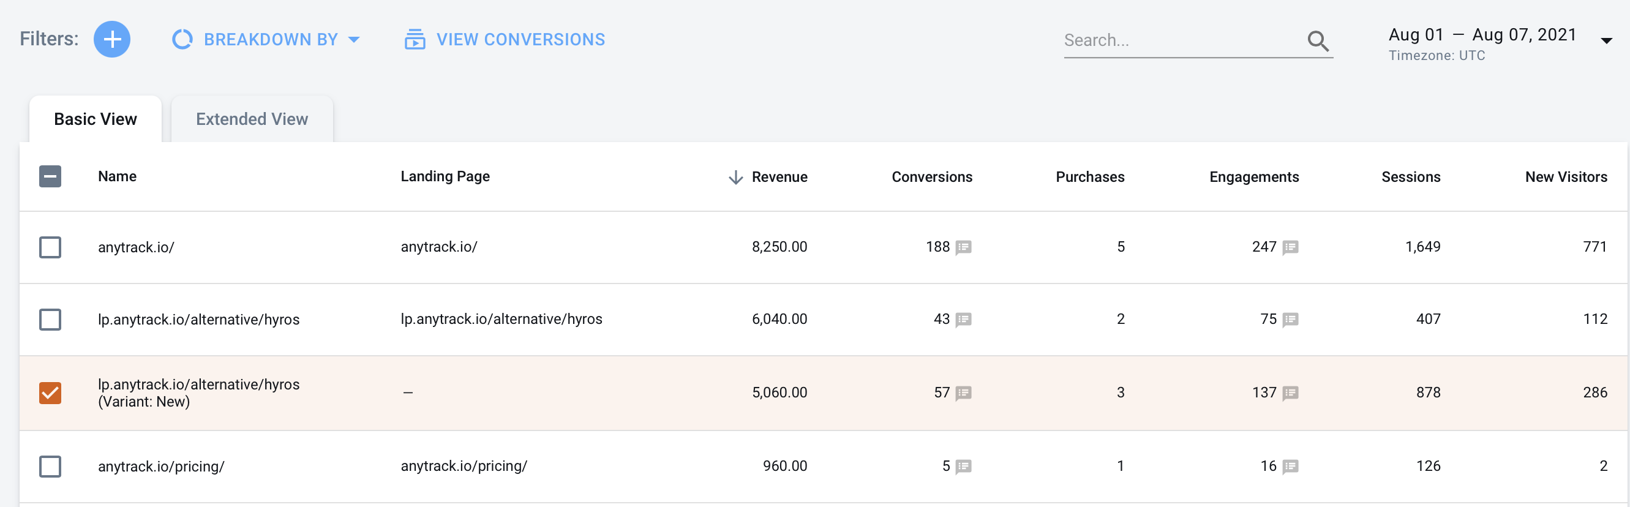Open the date range dropdown arrow
1630x507 pixels.
click(1606, 40)
